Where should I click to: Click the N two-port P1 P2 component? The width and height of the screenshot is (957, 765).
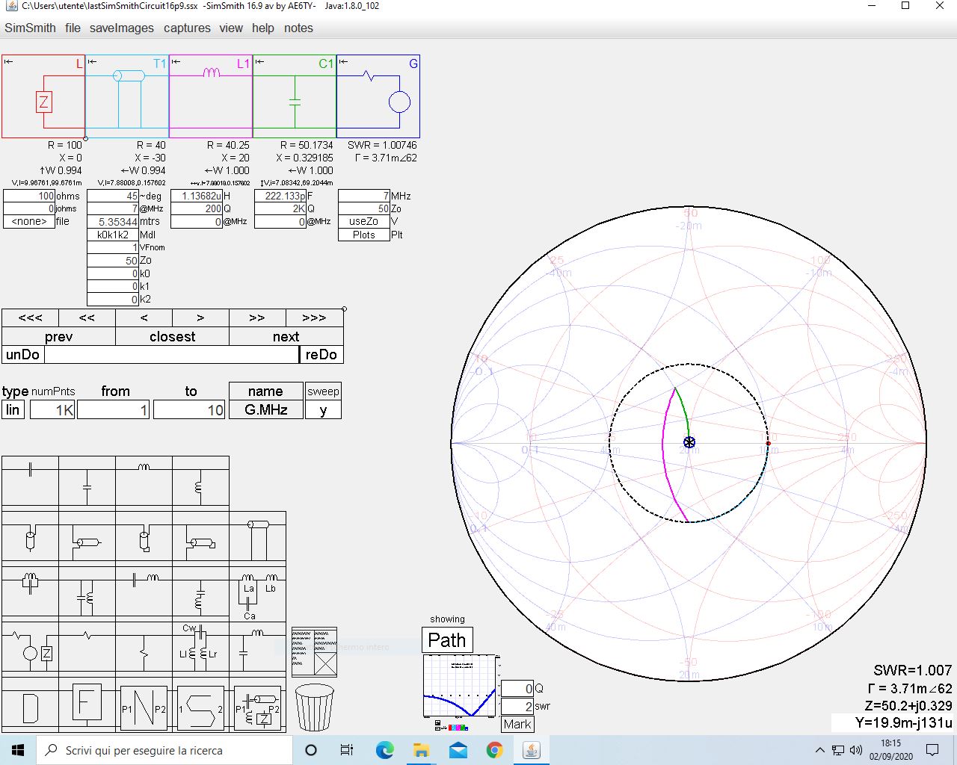click(144, 705)
